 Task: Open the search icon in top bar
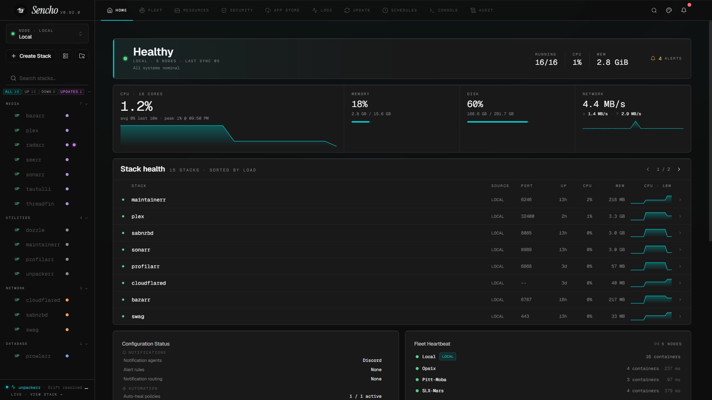[x=654, y=10]
